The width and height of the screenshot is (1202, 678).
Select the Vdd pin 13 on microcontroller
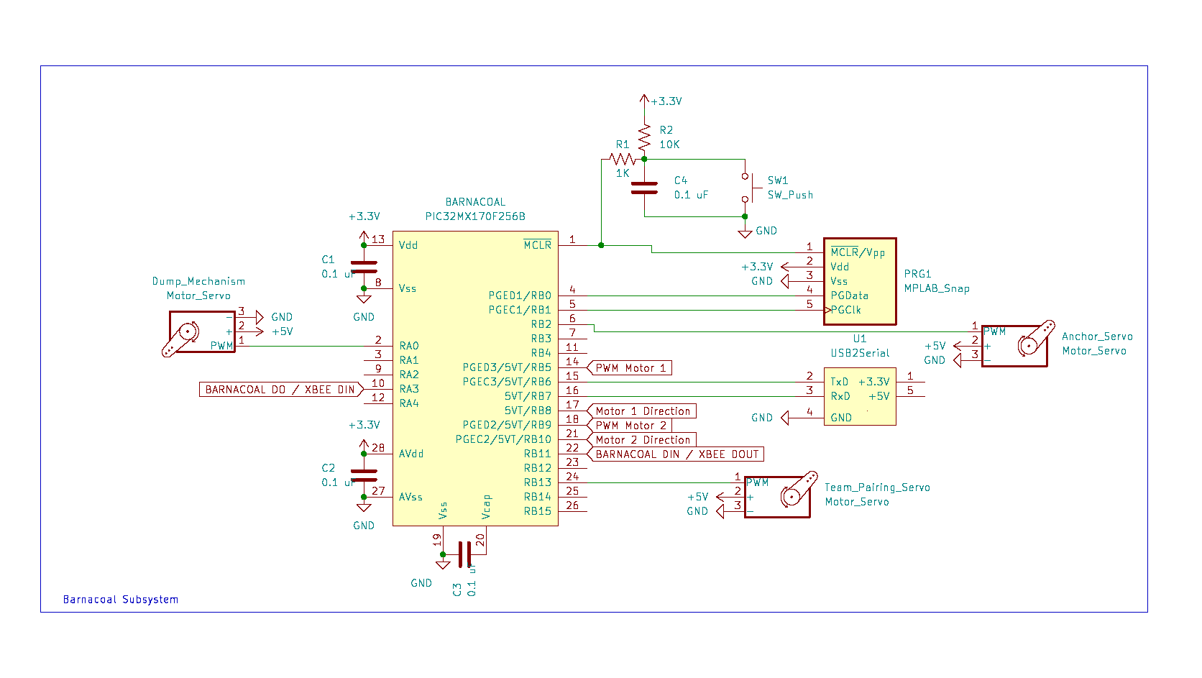pyautogui.click(x=407, y=244)
